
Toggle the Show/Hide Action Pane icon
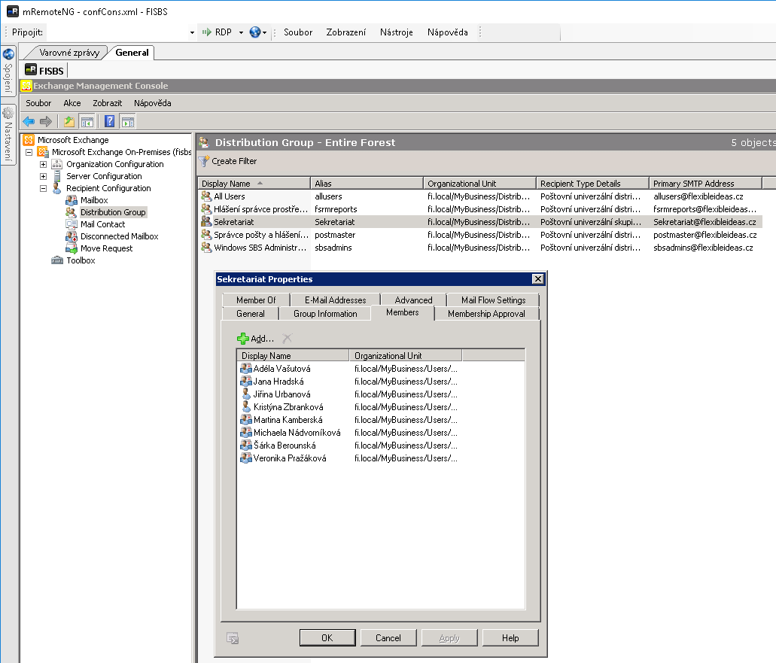tap(128, 121)
